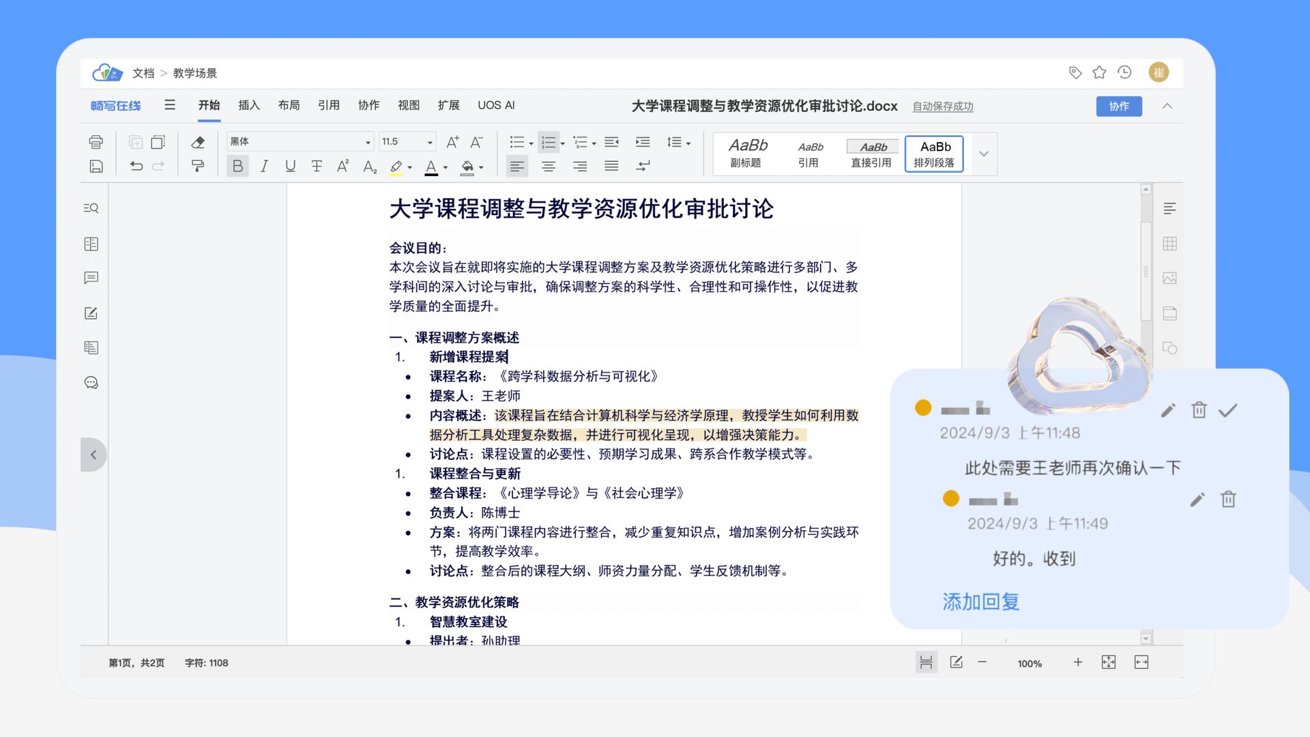Switch to the 布局 tab
This screenshot has height=737, width=1310.
289,105
